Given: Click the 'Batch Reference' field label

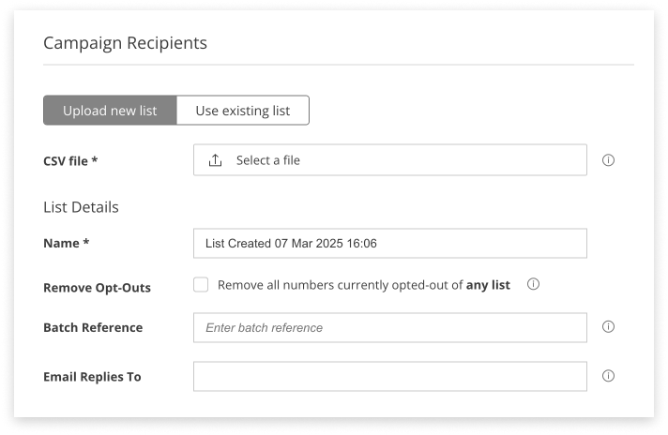Looking at the screenshot, I should click(x=93, y=328).
